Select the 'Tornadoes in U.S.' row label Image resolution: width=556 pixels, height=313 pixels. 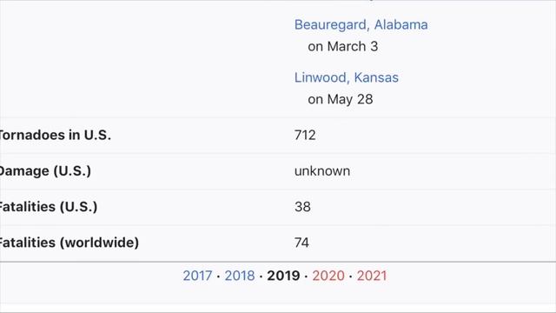pyautogui.click(x=55, y=136)
